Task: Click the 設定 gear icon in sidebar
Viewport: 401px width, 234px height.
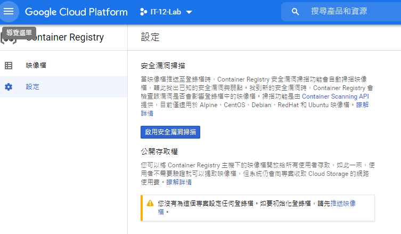Action: pyautogui.click(x=9, y=87)
